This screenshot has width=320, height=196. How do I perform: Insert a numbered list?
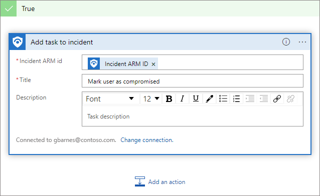click(236, 98)
